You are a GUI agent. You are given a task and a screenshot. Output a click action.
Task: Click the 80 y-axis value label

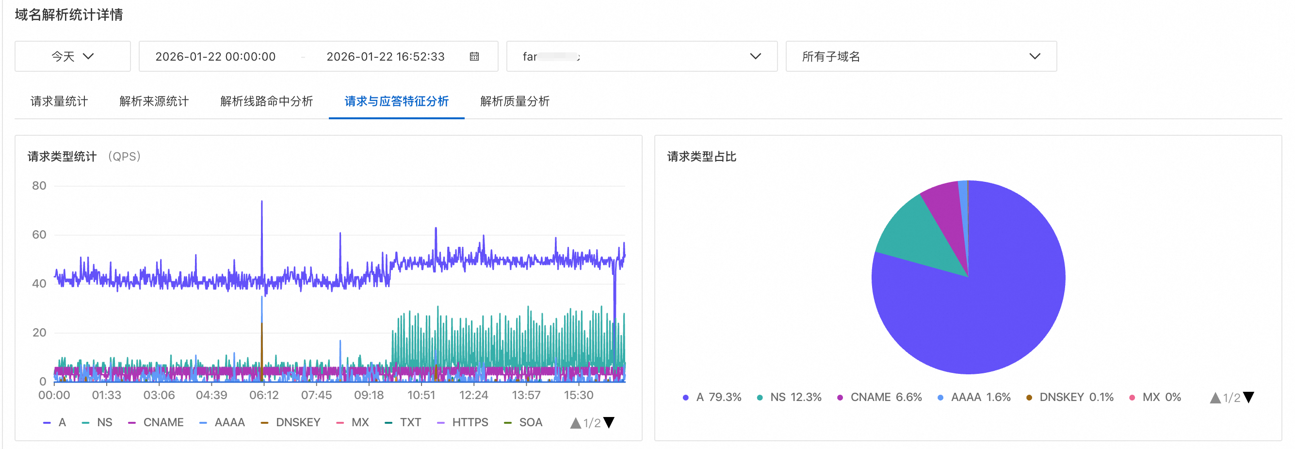tap(39, 186)
